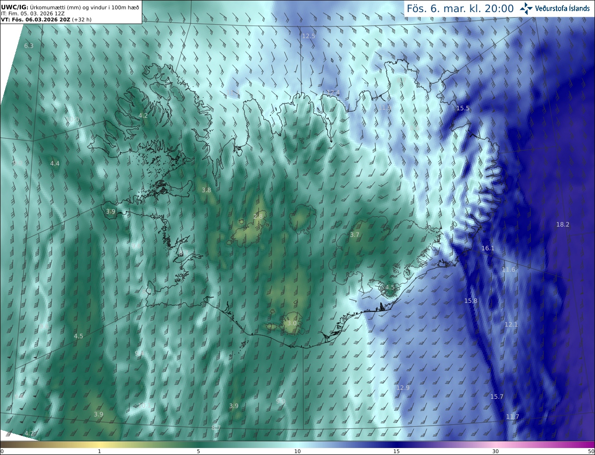Image resolution: width=595 pixels, height=455 pixels.
Task: Click the 4.4 value on the map
Action: [55, 163]
